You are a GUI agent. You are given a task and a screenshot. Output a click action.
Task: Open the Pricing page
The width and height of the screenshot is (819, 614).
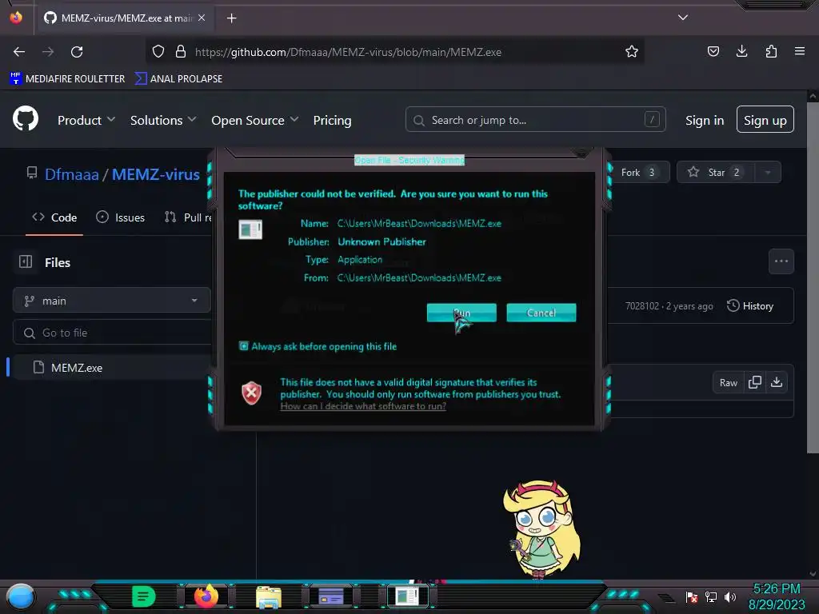(x=332, y=120)
